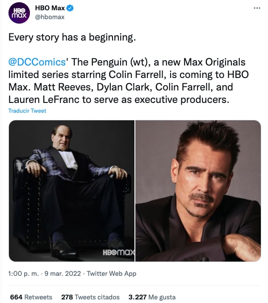Click Traducir Tweet to translate
The image size is (268, 303).
click(27, 111)
